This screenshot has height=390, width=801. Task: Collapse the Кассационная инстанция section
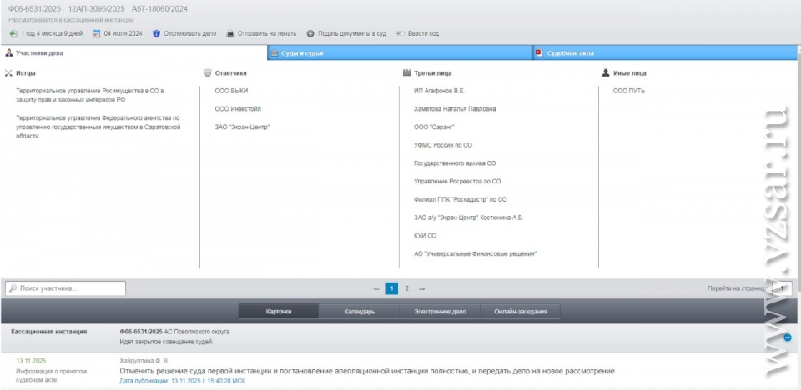coord(788,337)
